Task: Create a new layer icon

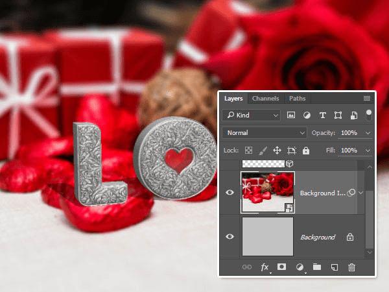Action: (x=335, y=267)
